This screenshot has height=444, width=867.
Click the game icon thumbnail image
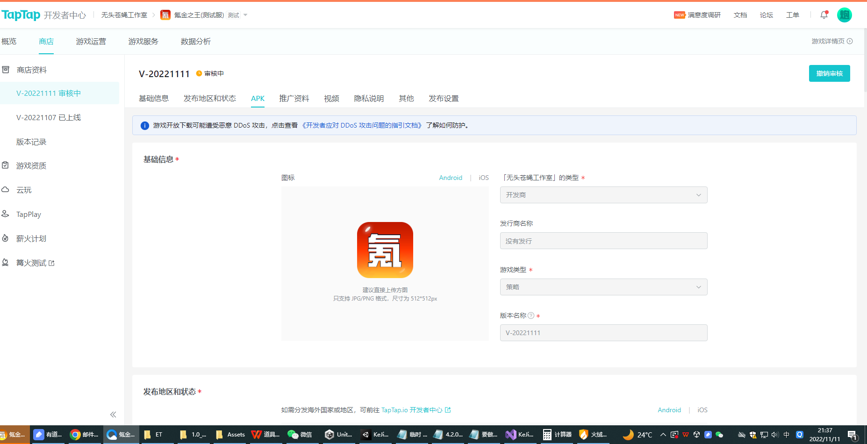point(385,250)
